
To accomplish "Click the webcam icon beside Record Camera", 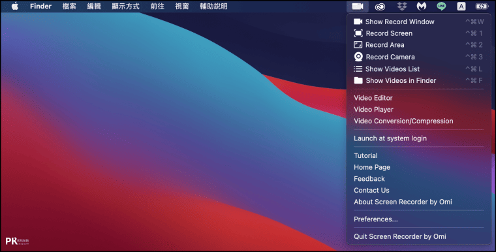I will 358,57.
